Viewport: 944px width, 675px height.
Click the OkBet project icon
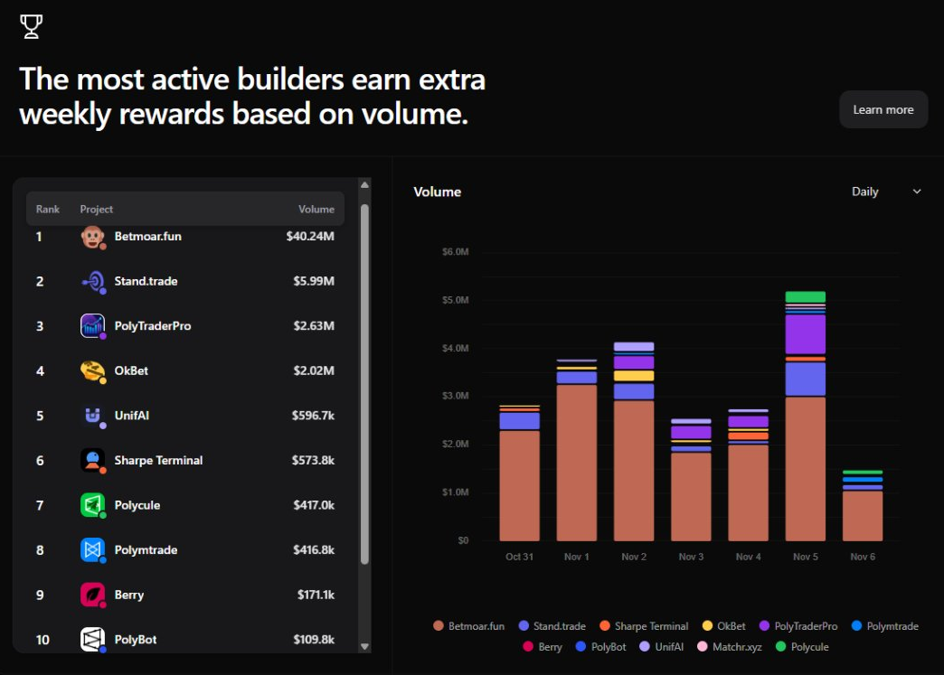click(x=92, y=370)
